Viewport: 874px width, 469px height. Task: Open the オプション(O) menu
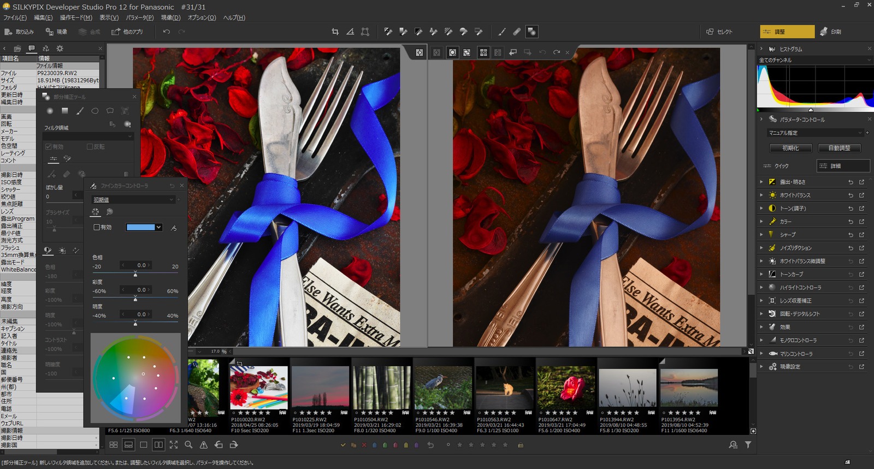pyautogui.click(x=202, y=17)
